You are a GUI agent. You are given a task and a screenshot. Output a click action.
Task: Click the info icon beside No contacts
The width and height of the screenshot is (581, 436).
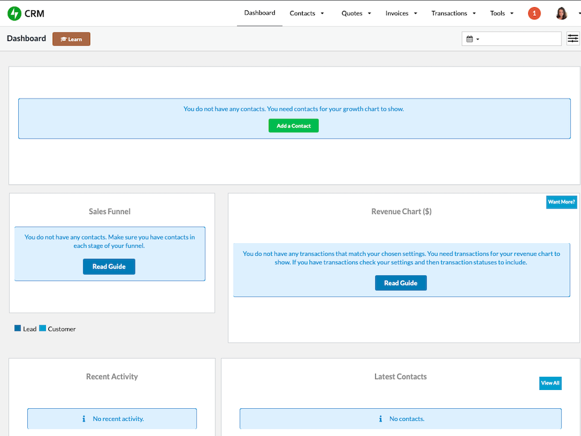click(x=380, y=418)
